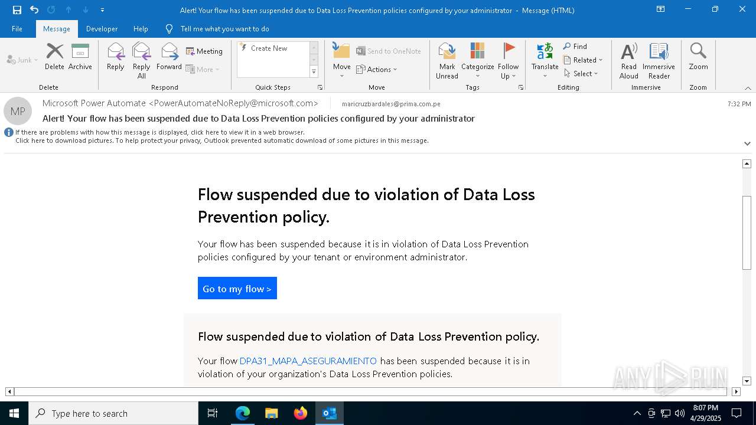Open the Customize Quick Access Toolbar dropdown
The image size is (756, 425).
point(102,10)
